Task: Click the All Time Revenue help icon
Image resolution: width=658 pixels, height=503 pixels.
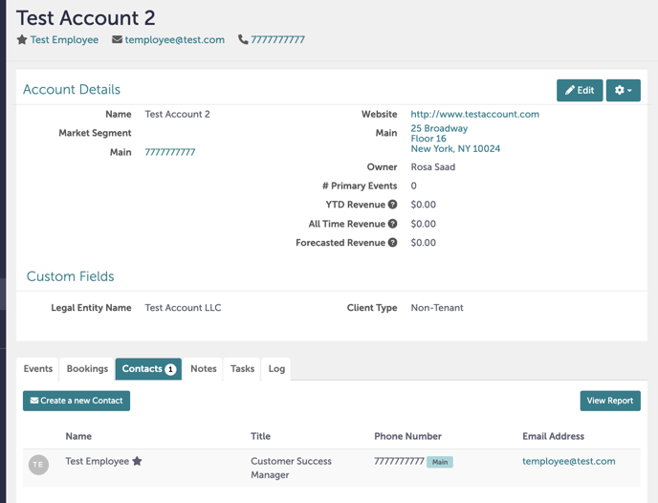Action: pyautogui.click(x=393, y=224)
